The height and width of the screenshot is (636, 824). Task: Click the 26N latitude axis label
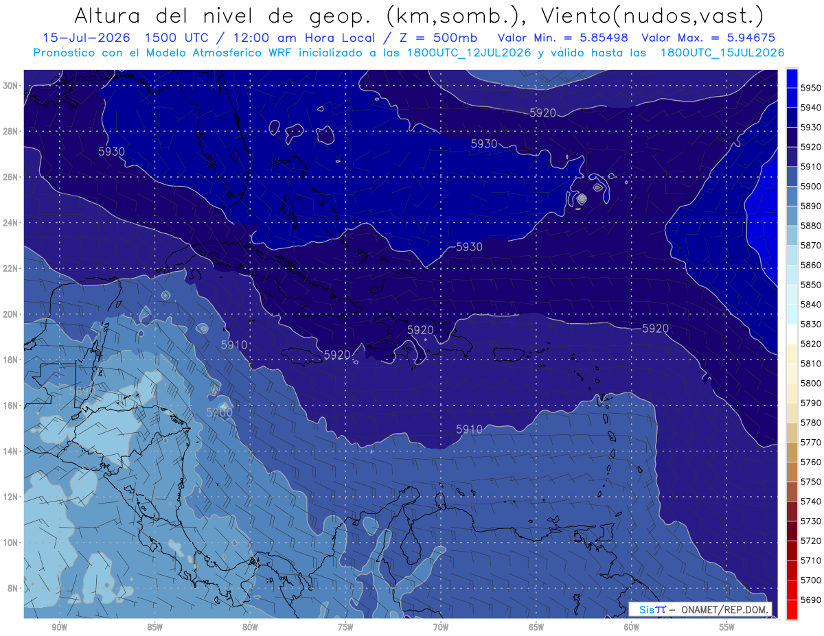pyautogui.click(x=10, y=177)
